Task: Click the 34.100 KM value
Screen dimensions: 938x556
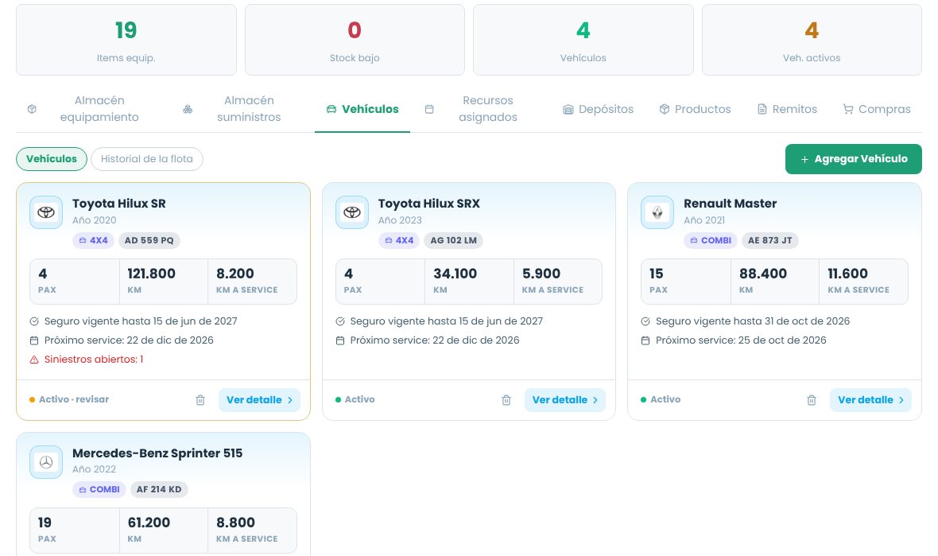Action: point(455,274)
